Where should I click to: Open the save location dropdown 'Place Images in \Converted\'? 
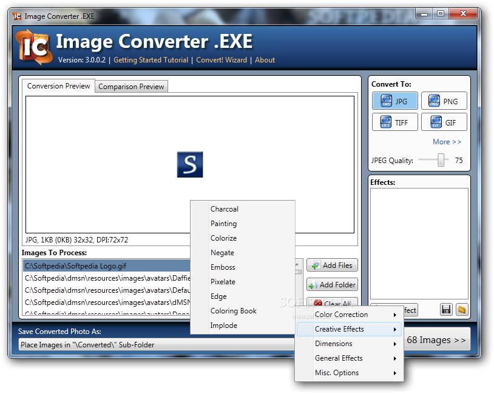point(157,345)
